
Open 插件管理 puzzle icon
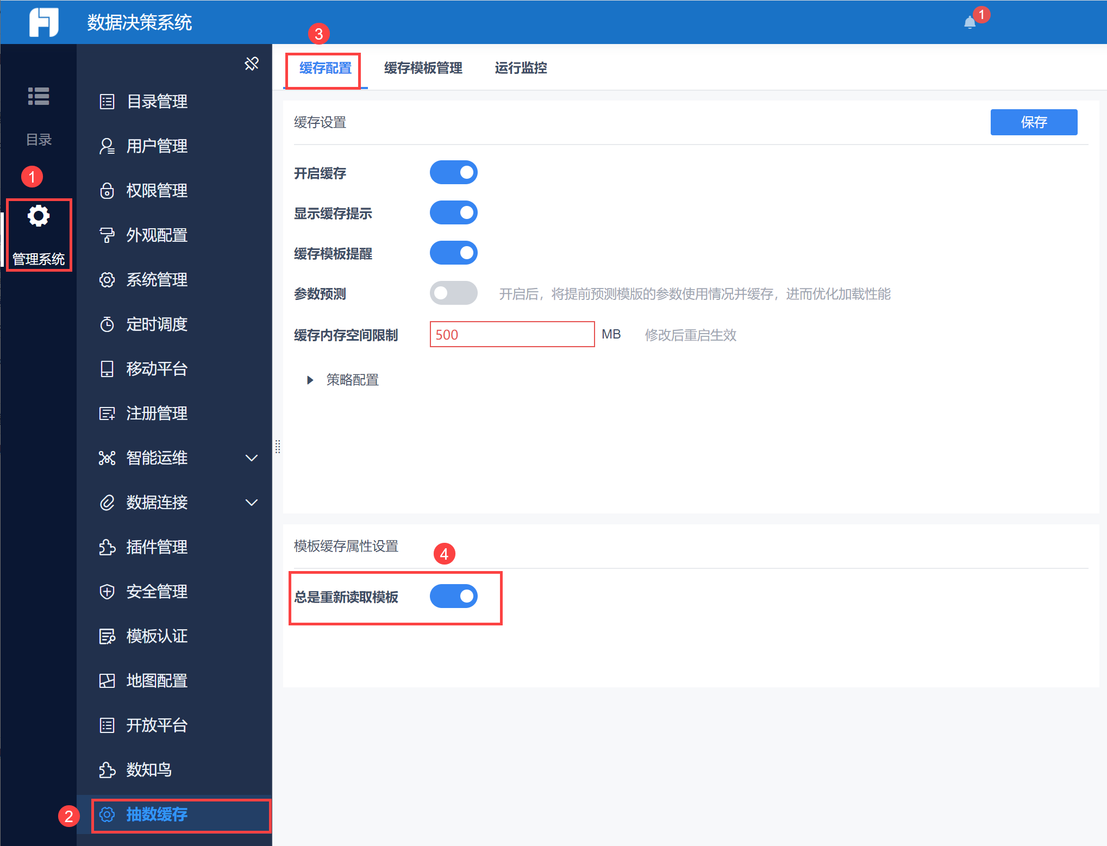(x=107, y=547)
